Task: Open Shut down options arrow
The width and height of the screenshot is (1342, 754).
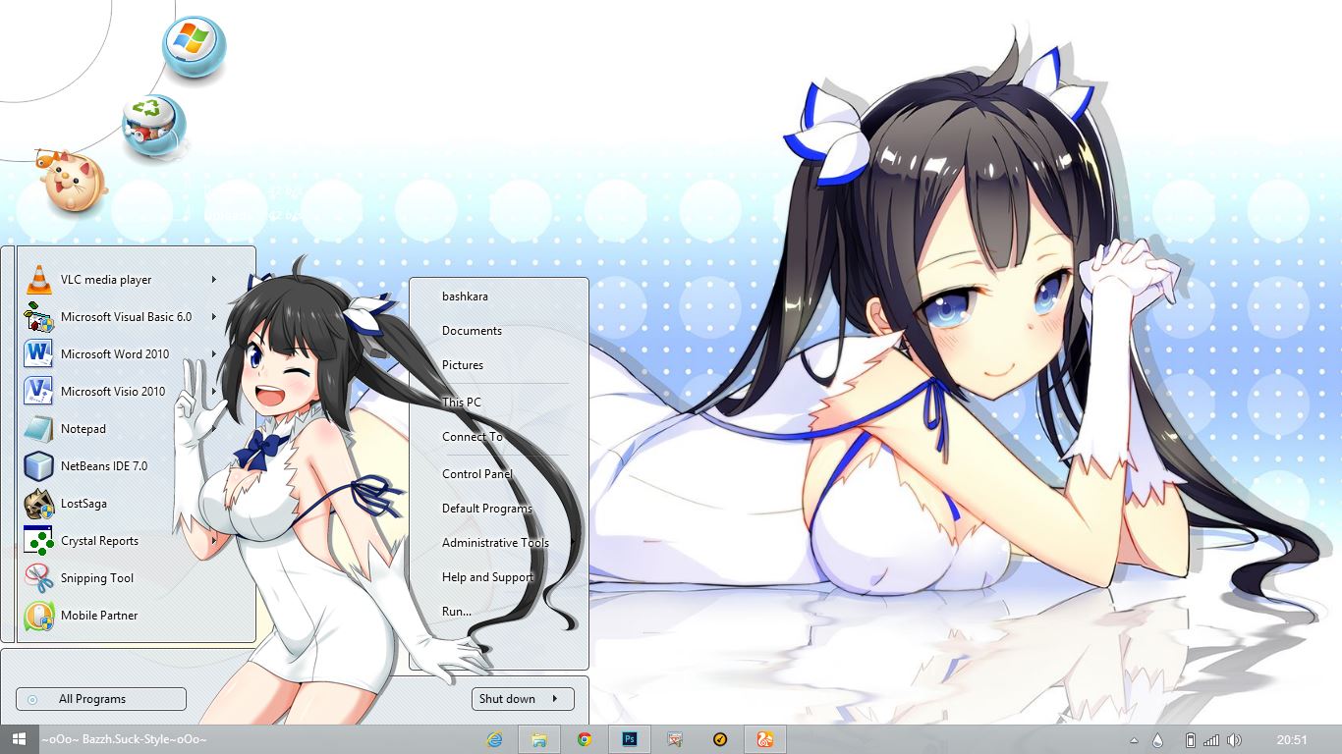Action: coord(555,699)
